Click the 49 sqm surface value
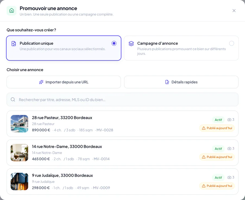This screenshot has height=200, width=245. (83, 188)
